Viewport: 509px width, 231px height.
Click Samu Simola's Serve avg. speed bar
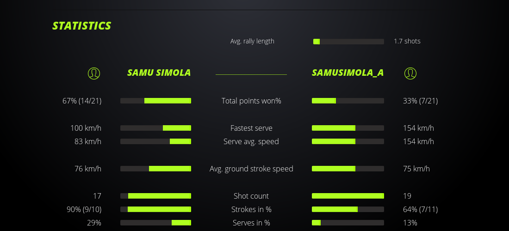click(155, 141)
